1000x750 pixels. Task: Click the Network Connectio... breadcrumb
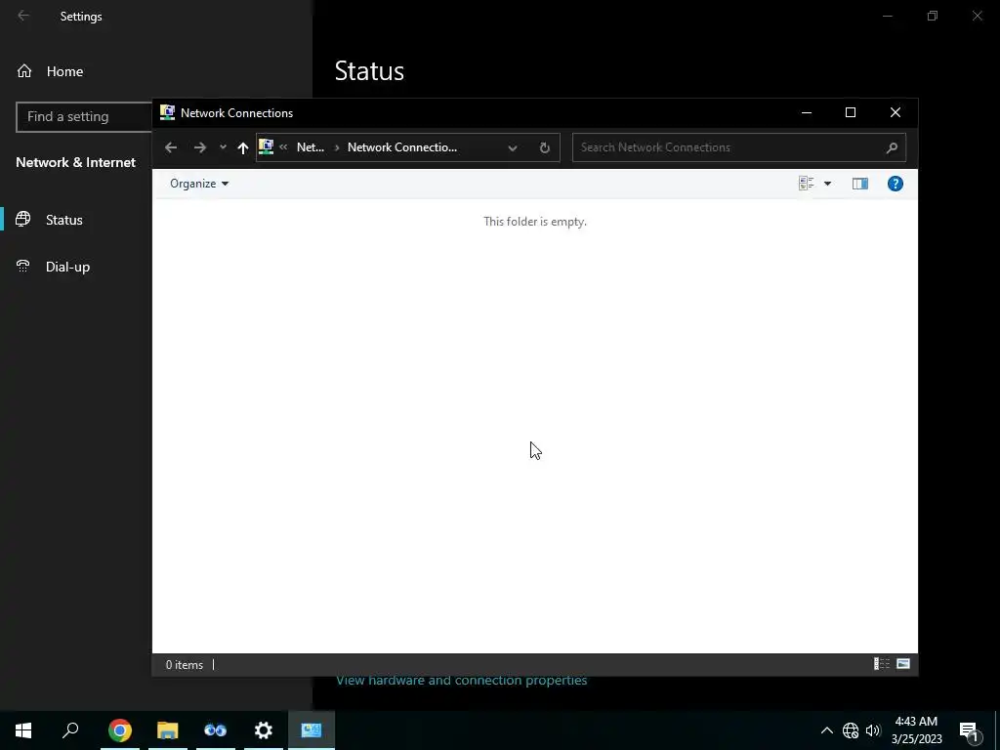point(401,147)
